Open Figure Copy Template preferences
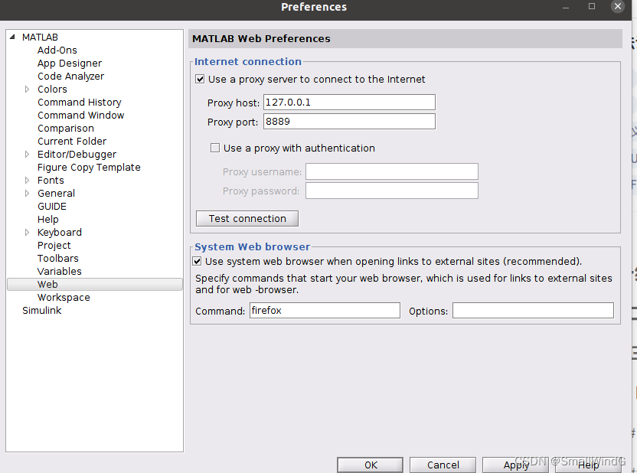Screen dimensions: 637x473 (89, 168)
